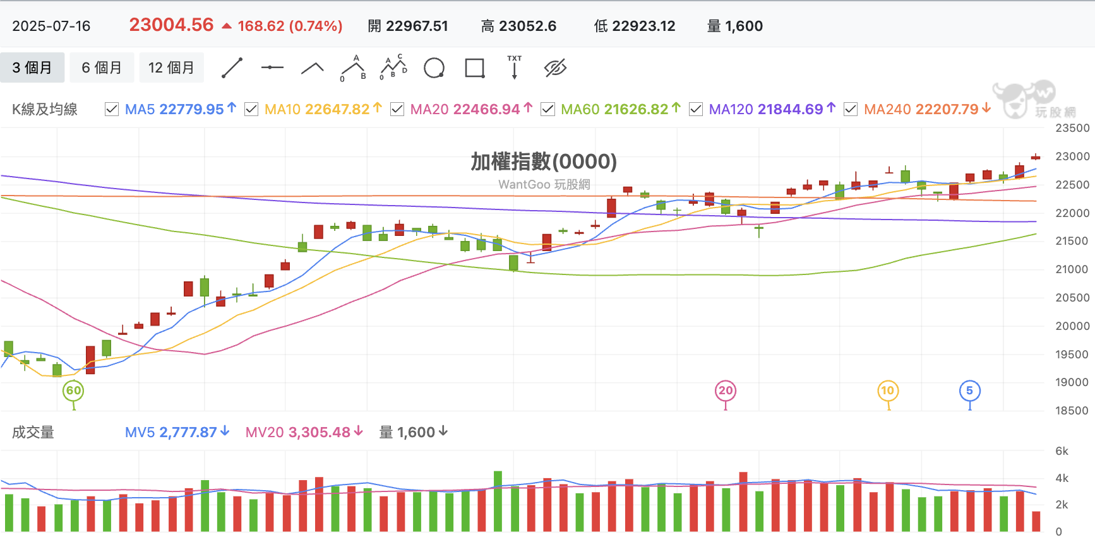Click the 6k volume axis label

click(x=1062, y=451)
